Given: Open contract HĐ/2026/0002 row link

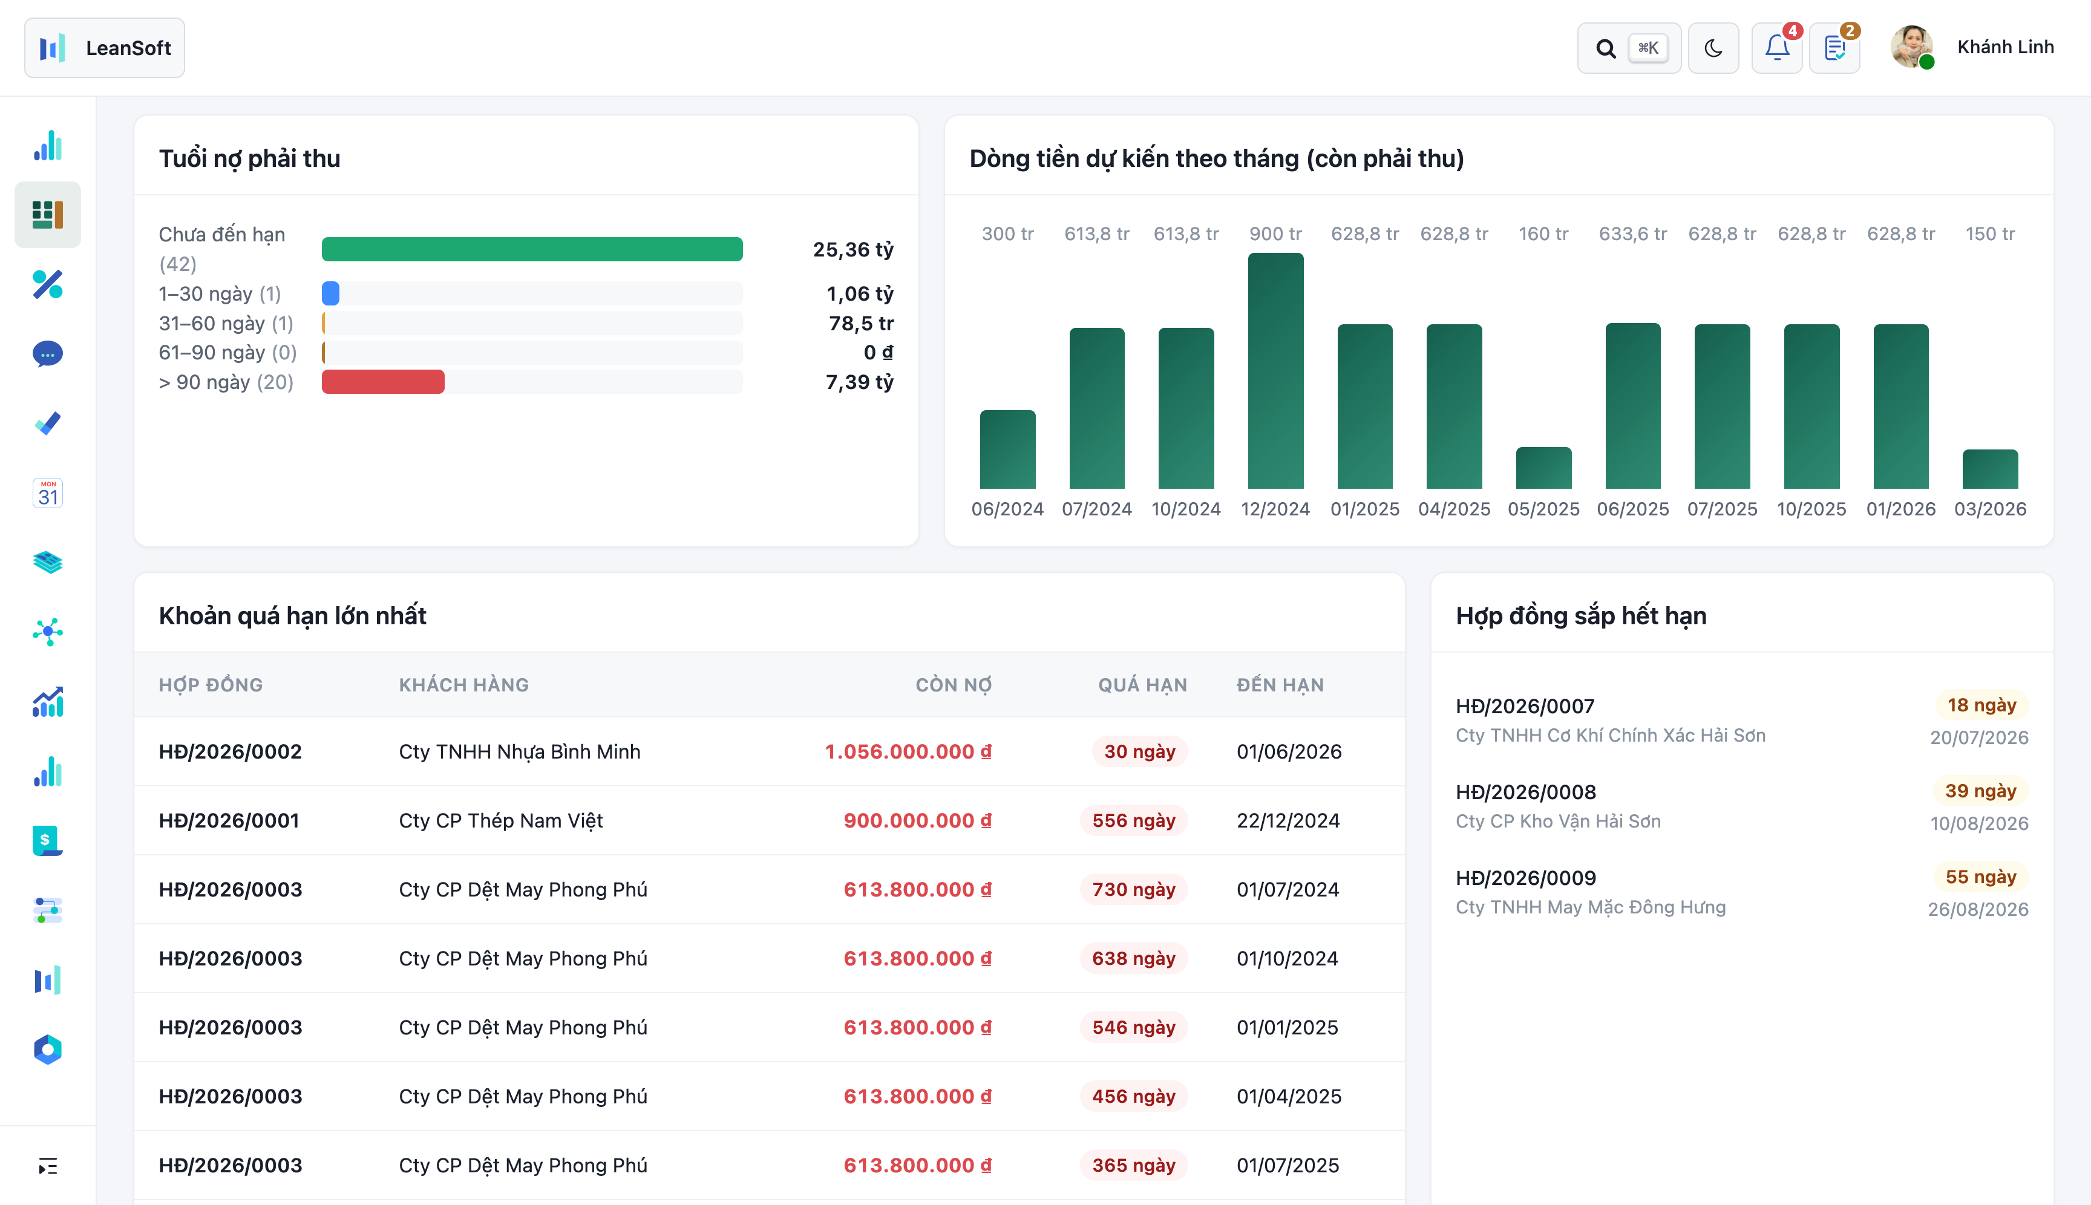Looking at the screenshot, I should click(x=230, y=751).
